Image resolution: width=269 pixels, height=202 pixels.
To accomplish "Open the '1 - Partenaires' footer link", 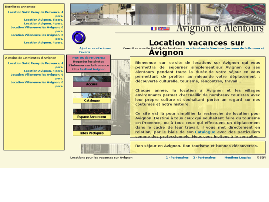I will click(x=177, y=158).
